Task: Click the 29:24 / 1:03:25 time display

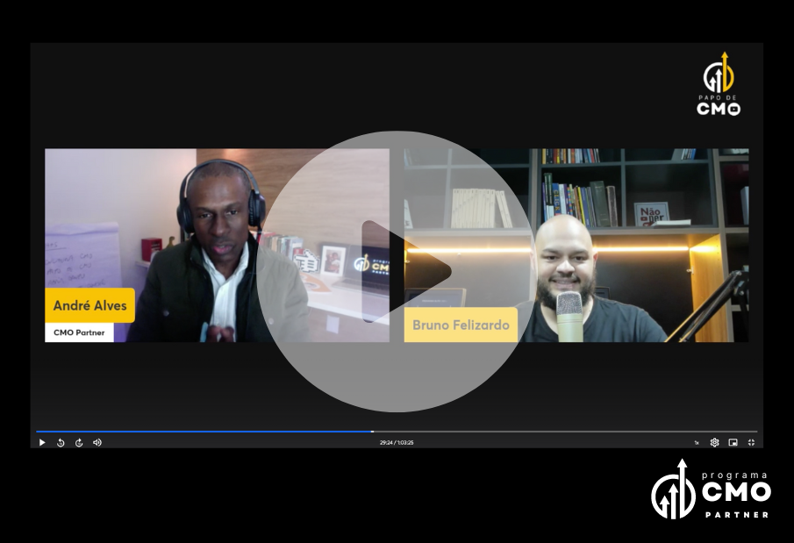Action: 397,443
